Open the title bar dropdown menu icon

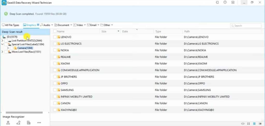tap(233, 2)
